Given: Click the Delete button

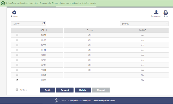Looking at the screenshot, I should (x=83, y=90).
